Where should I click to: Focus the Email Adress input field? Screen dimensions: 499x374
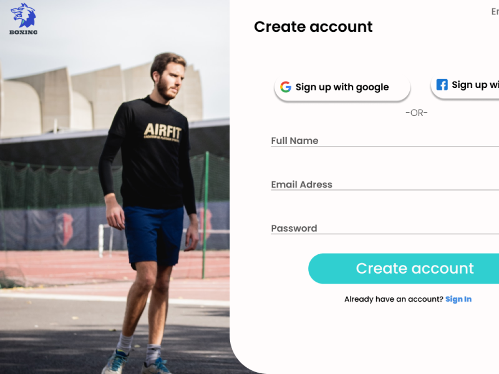pyautogui.click(x=385, y=185)
